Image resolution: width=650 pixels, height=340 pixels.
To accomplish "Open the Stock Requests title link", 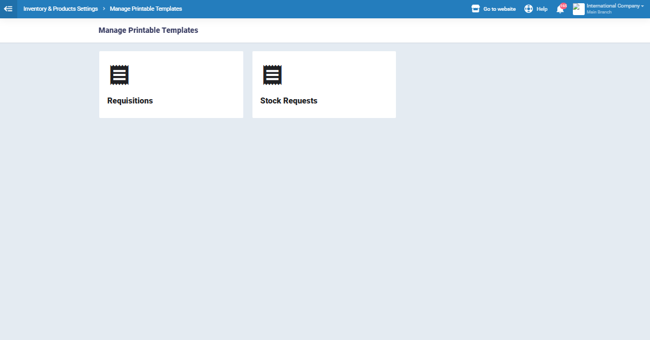I will tap(289, 101).
